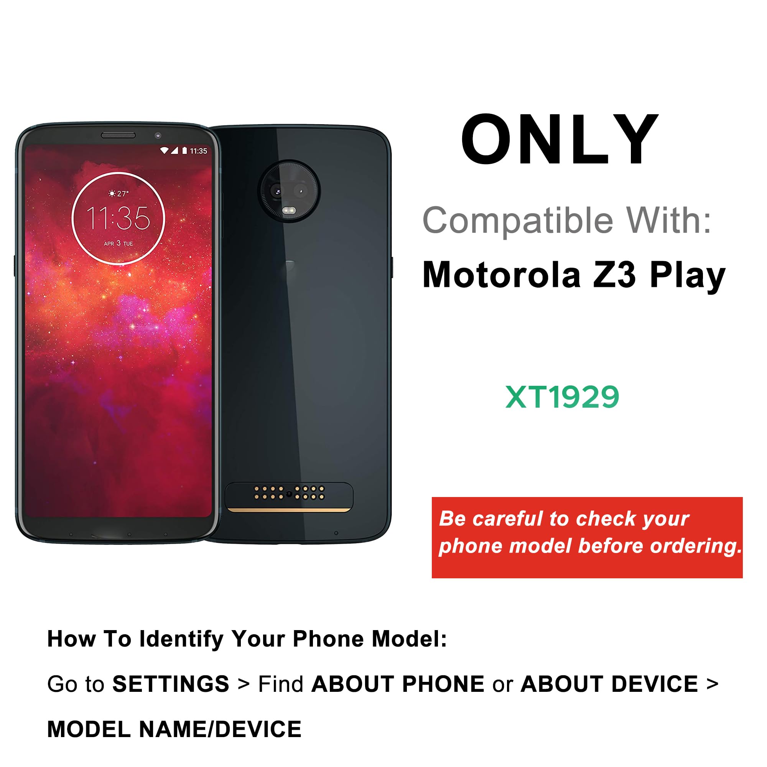Click the bold SETTINGS word in instructions
767x767 pixels.
(x=171, y=684)
